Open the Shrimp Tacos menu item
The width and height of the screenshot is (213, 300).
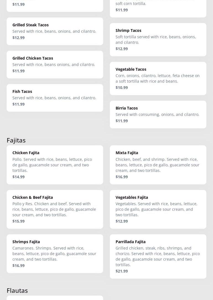(158, 39)
